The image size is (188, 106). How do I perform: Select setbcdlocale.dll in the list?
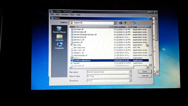coord(80,55)
